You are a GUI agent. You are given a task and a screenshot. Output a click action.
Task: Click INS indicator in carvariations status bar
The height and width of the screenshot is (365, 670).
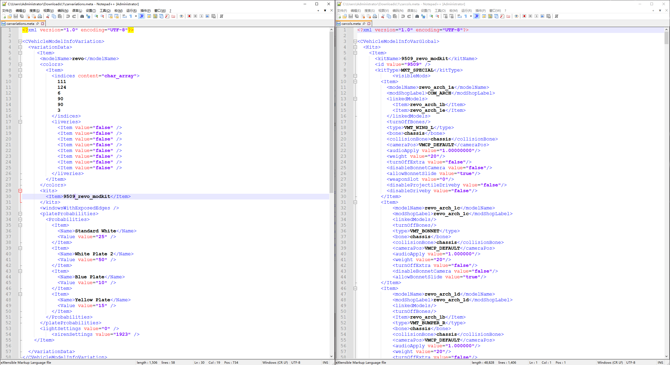point(325,362)
